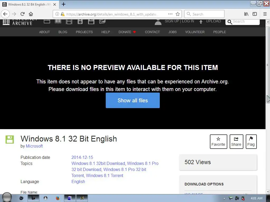Image resolution: width=270 pixels, height=202 pixels.
Task: Open the Firefox library icon
Action: click(246, 14)
